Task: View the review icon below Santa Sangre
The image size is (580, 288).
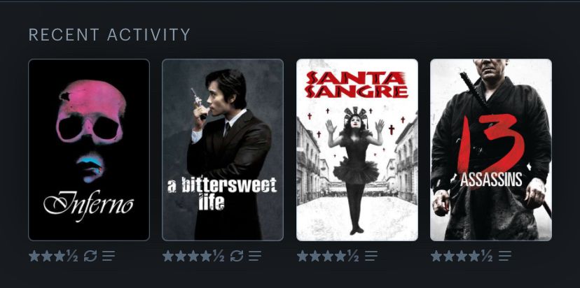Action: (371, 256)
